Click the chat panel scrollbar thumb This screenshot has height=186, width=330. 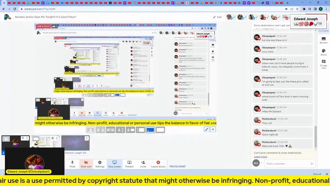click(316, 136)
